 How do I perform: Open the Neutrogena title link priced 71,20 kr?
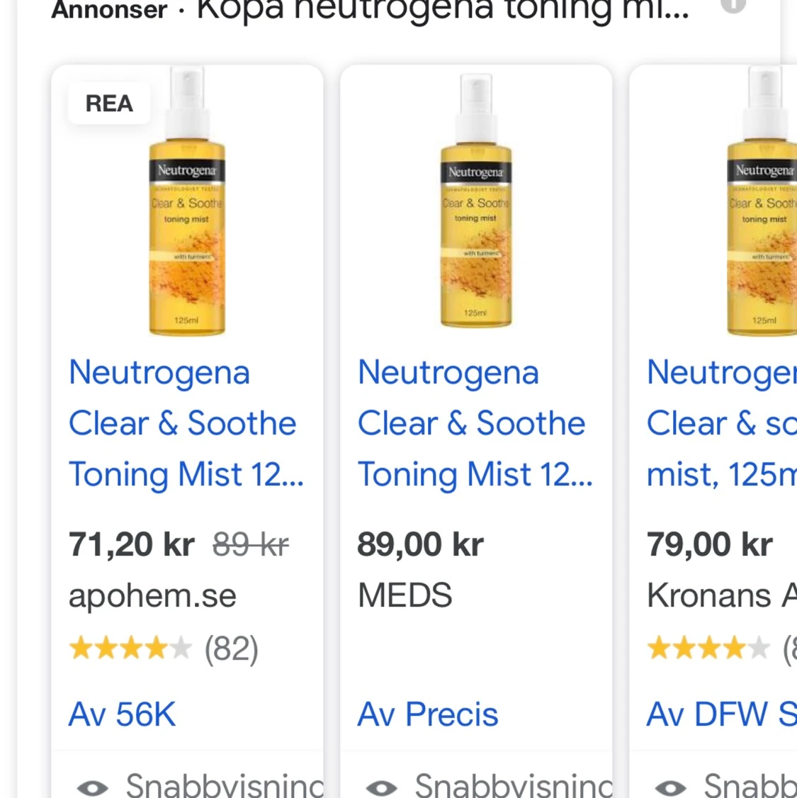click(186, 423)
